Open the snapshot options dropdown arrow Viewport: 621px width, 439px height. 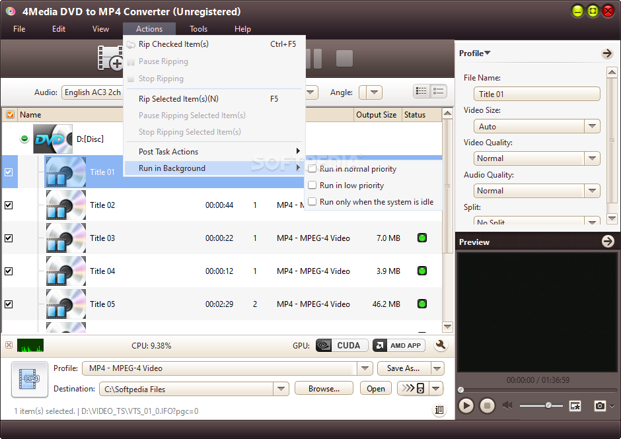pos(612,406)
